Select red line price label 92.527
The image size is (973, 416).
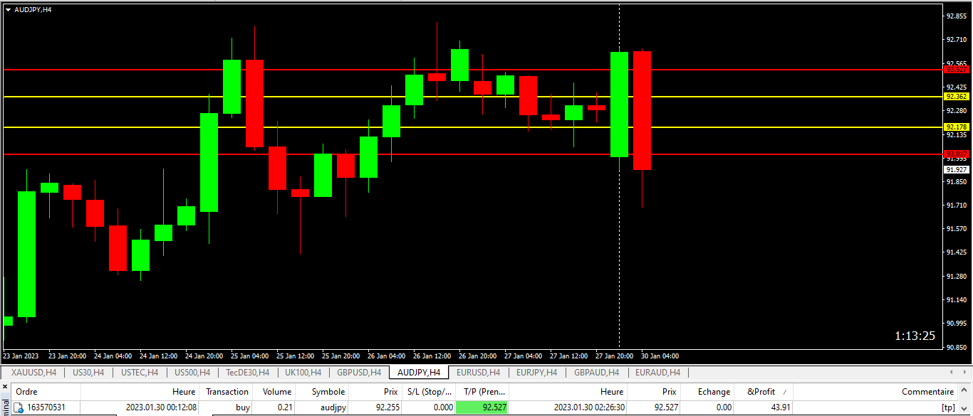957,69
